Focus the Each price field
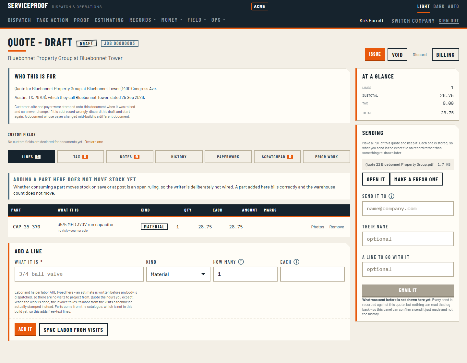 click(312, 274)
